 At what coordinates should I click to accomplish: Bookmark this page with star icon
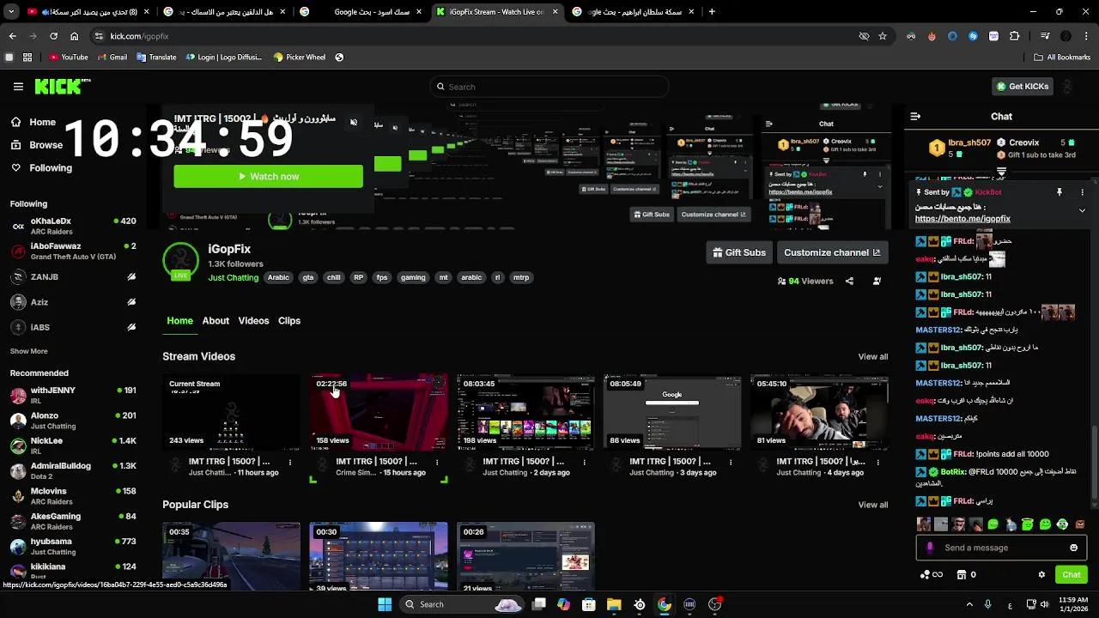(883, 36)
